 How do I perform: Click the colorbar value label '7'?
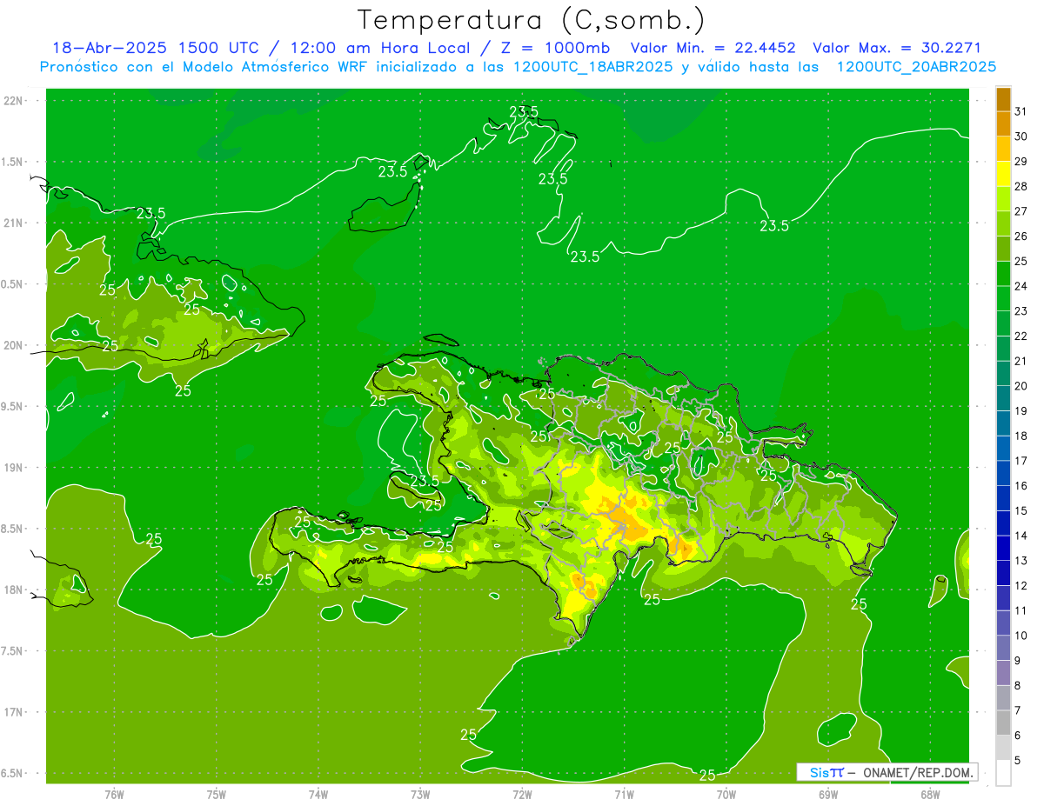pos(1017,710)
